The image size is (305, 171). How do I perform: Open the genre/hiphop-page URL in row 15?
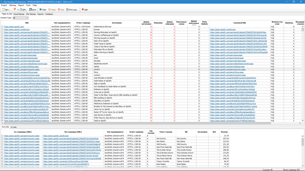(21, 67)
